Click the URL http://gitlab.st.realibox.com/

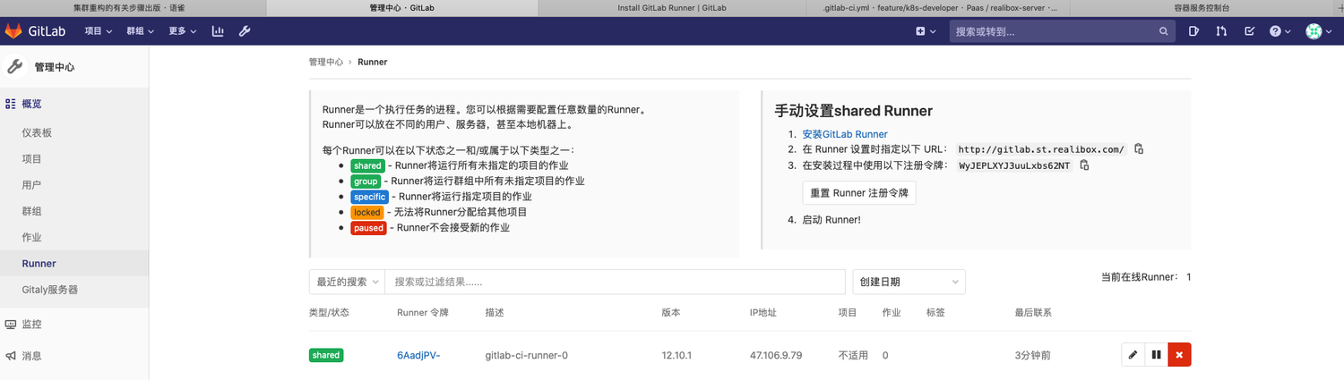(x=1041, y=149)
